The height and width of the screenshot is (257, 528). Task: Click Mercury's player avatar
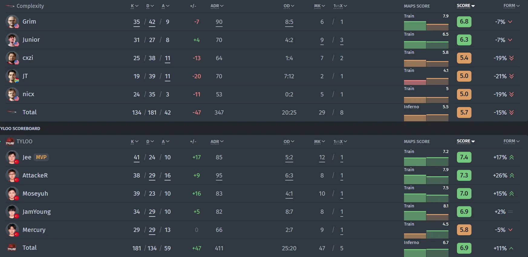tap(12, 230)
